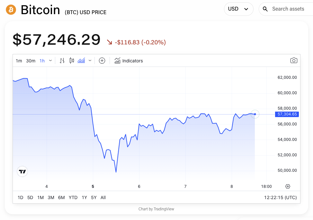
Task: Activate the area chart style
Action: (x=81, y=60)
